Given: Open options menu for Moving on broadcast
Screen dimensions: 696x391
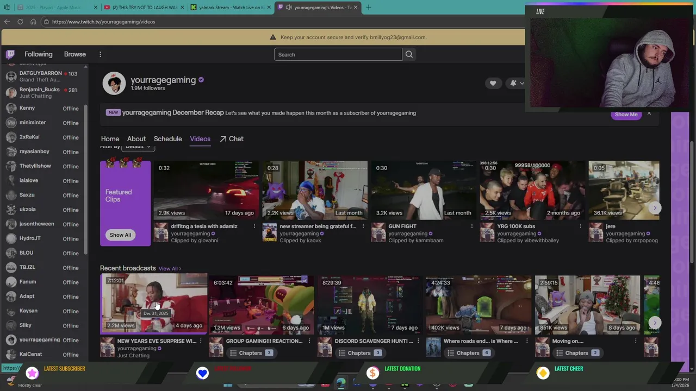Looking at the screenshot, I should point(636,341).
